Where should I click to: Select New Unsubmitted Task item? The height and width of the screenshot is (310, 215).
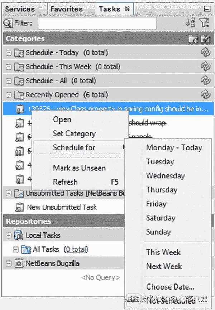pyautogui.click(x=62, y=207)
